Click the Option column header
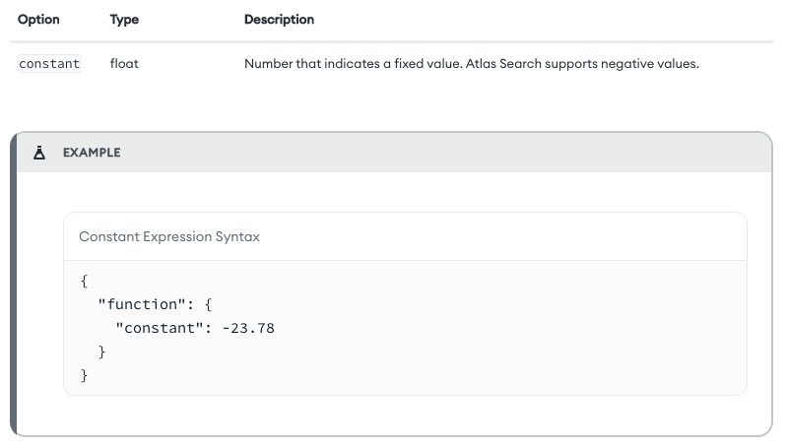 (x=38, y=20)
